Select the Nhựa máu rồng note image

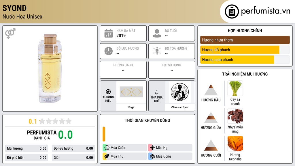tap(235, 116)
